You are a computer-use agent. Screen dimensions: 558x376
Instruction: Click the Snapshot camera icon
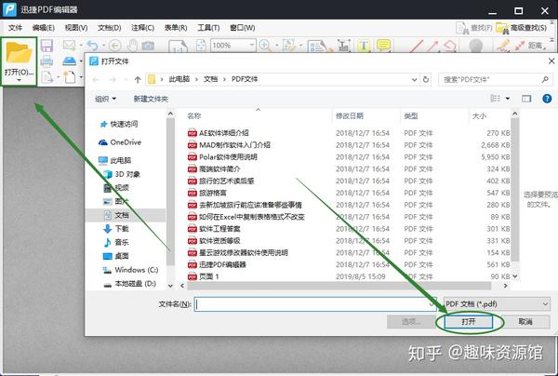[148, 46]
